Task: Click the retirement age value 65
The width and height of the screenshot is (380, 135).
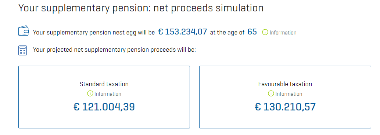Action: pos(252,32)
